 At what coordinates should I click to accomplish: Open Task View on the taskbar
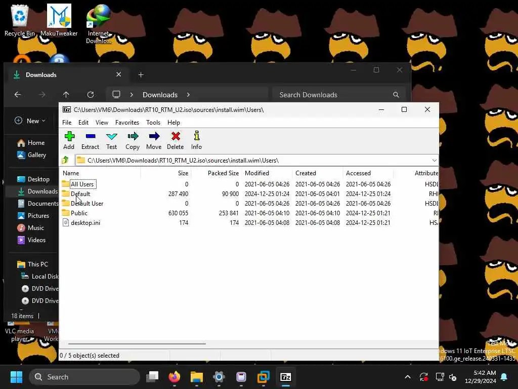click(153, 377)
